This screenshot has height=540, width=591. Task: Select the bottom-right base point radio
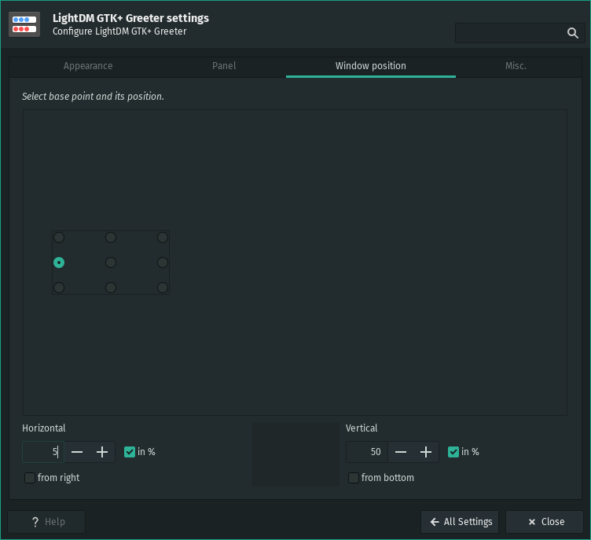pyautogui.click(x=163, y=288)
